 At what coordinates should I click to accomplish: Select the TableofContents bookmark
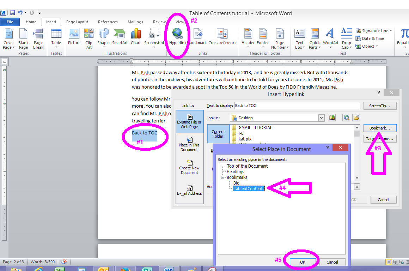tap(249, 188)
